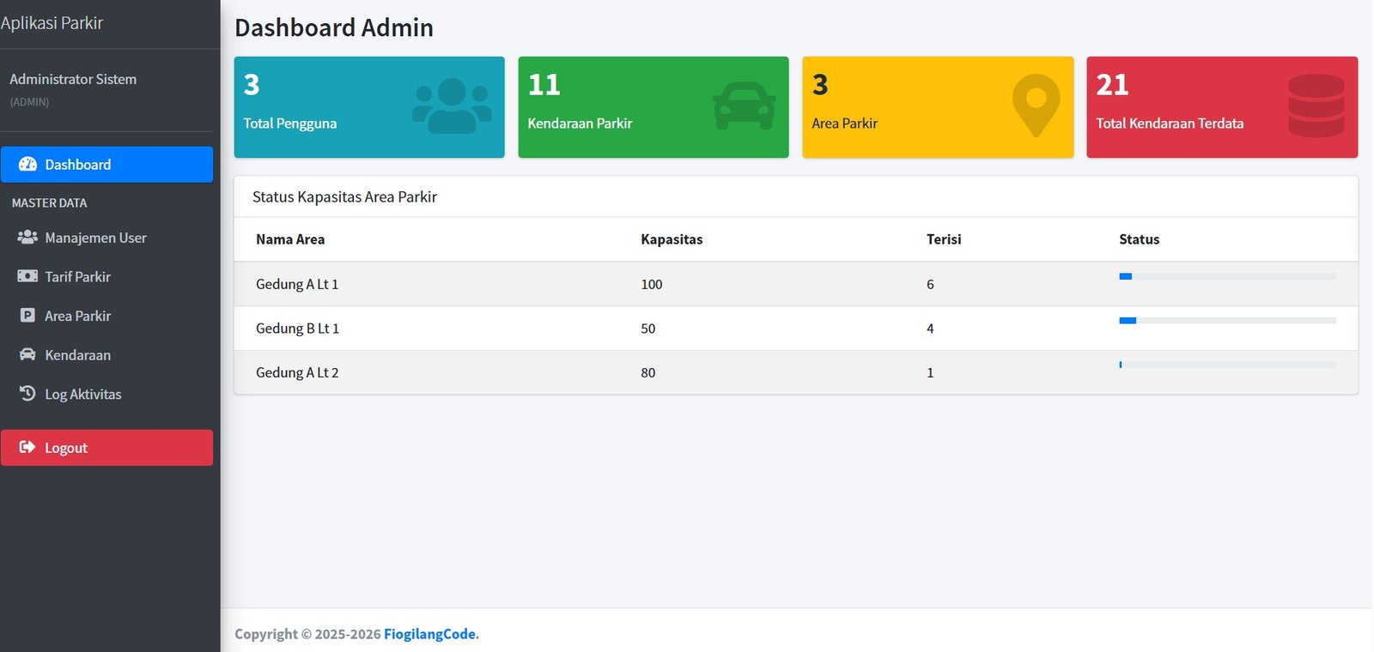
Task: Open the Manajemen User menu
Action: (x=95, y=238)
